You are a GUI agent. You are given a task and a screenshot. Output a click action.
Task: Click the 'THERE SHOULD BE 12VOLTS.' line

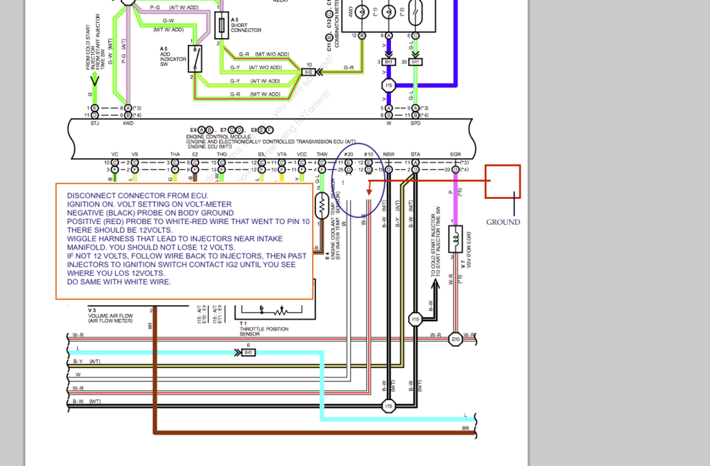119,230
